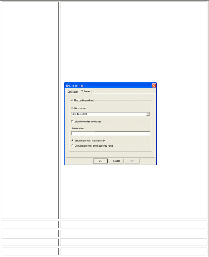Click the Domain name must end label text
This screenshot has width=209, height=257.
coord(94,146)
